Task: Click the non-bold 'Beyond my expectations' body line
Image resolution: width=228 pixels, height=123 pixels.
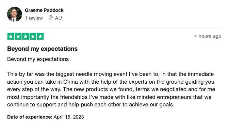Action: [x=38, y=59]
